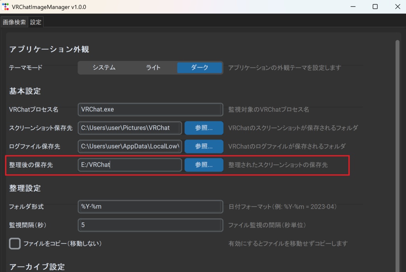This screenshot has width=406, height=272.
Task: Click the log file path input field
Action: coord(130,146)
